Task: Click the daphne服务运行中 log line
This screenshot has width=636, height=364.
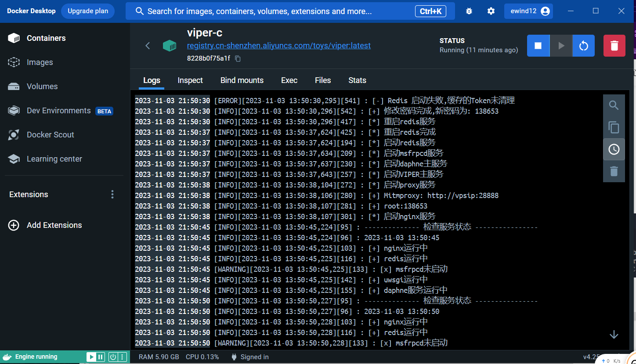Action: (291, 290)
